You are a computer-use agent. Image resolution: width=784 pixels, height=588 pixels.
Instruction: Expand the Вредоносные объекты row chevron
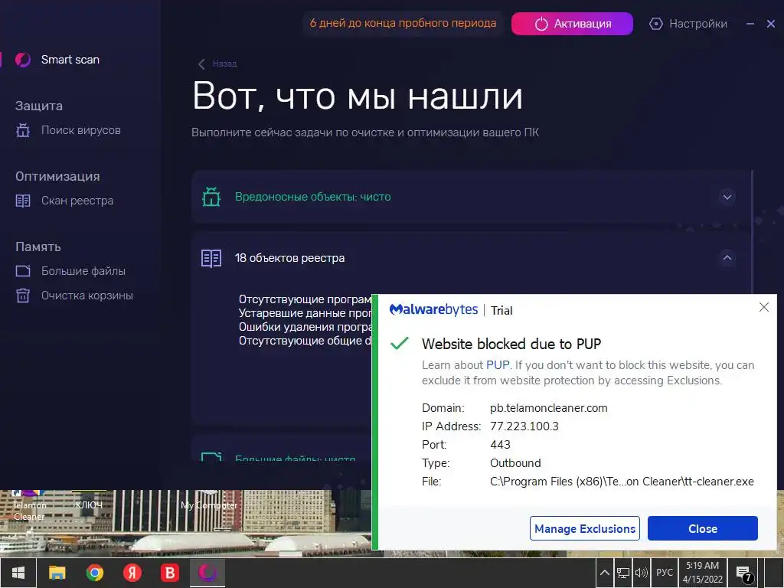(x=727, y=197)
